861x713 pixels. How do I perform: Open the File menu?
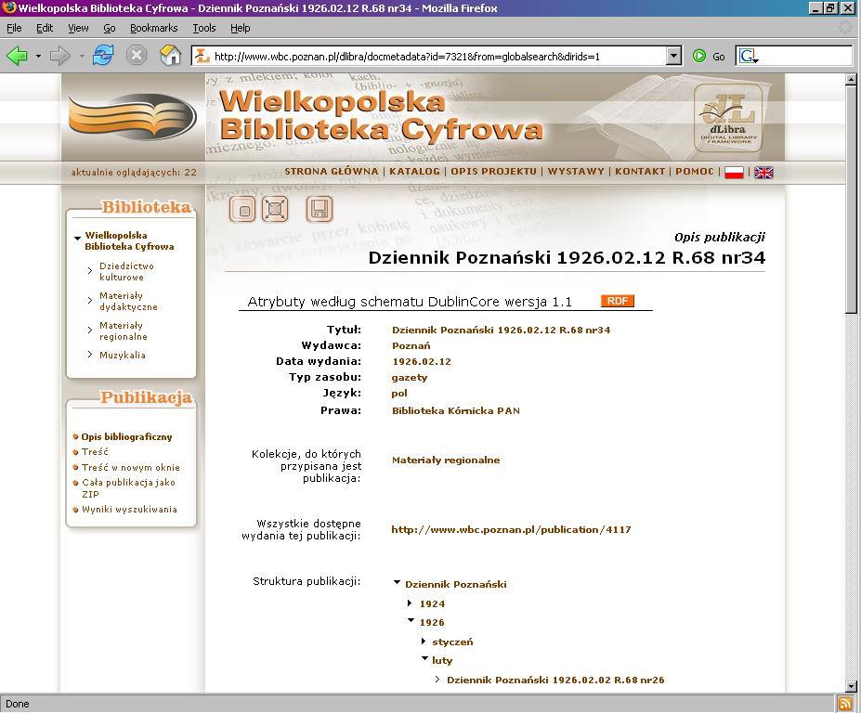click(x=14, y=28)
